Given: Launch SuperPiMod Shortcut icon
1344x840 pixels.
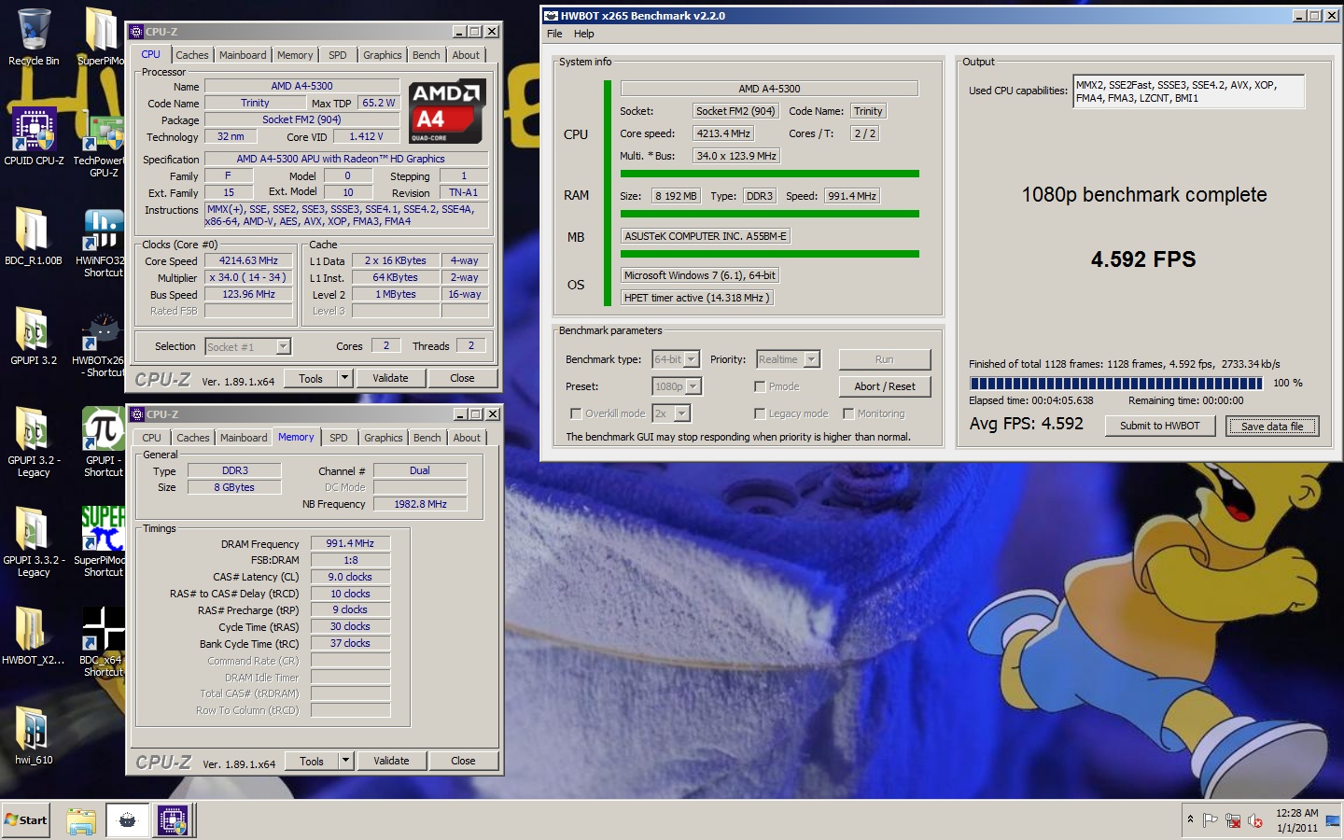Looking at the screenshot, I should pos(103,542).
